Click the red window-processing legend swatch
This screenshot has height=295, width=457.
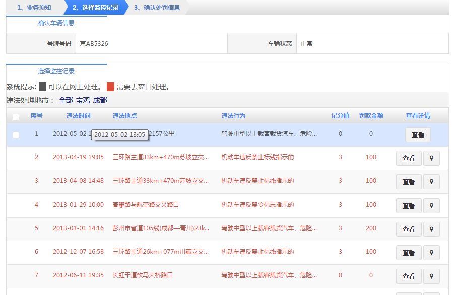[x=110, y=87]
